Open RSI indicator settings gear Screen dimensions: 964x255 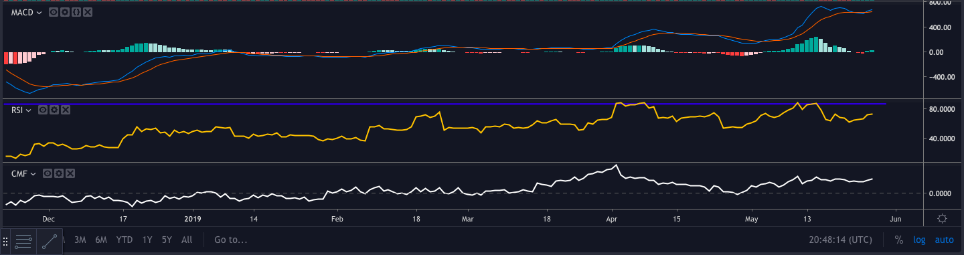click(x=55, y=110)
